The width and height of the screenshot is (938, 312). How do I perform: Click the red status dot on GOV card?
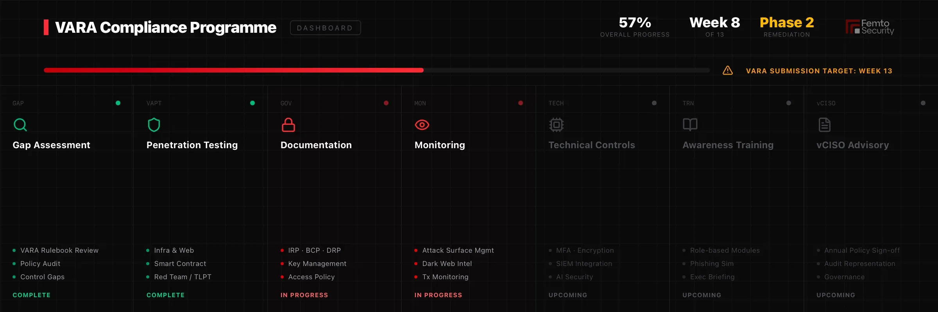pos(386,103)
